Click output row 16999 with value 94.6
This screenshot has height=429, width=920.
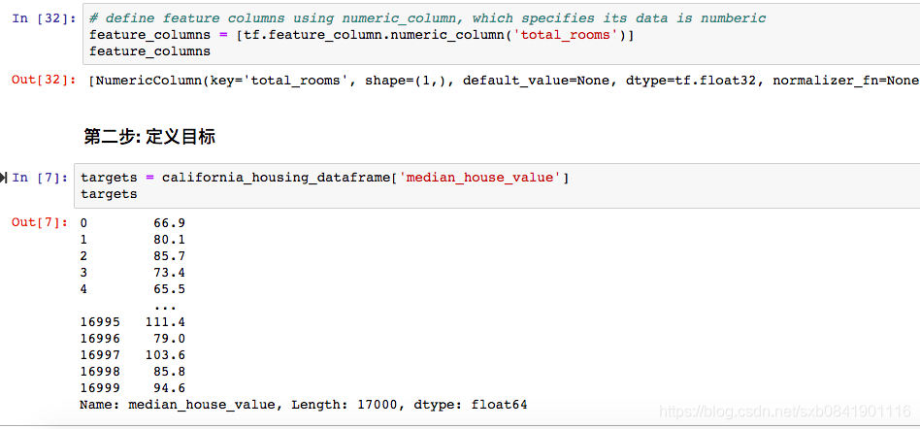coord(133,388)
